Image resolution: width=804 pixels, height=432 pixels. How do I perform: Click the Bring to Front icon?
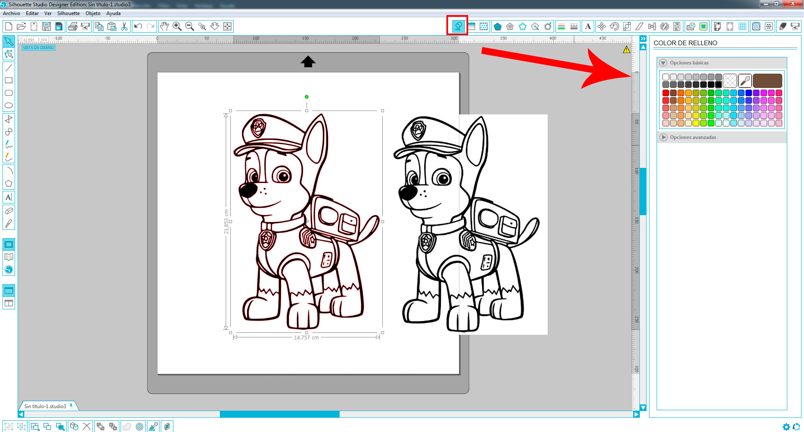[100, 427]
